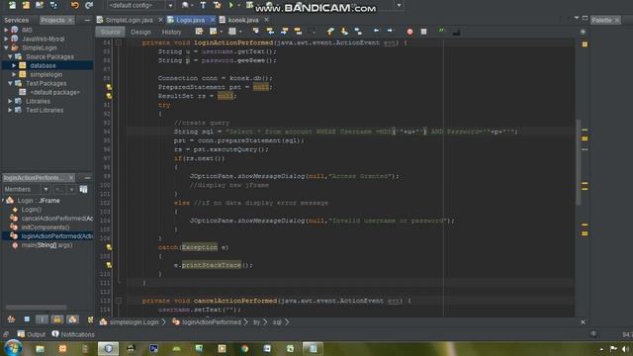The image size is (633, 356).
Task: Click loginActionPerformed in breadcrumb bar
Action: point(211,322)
